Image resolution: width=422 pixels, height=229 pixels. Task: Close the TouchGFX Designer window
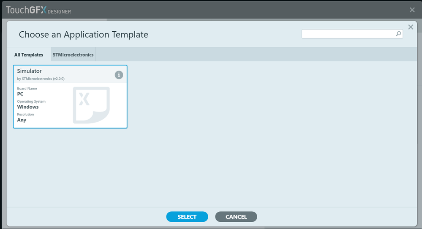412,10
